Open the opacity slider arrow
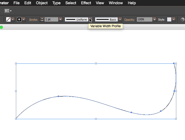The width and height of the screenshot is (185, 140). coord(155,19)
